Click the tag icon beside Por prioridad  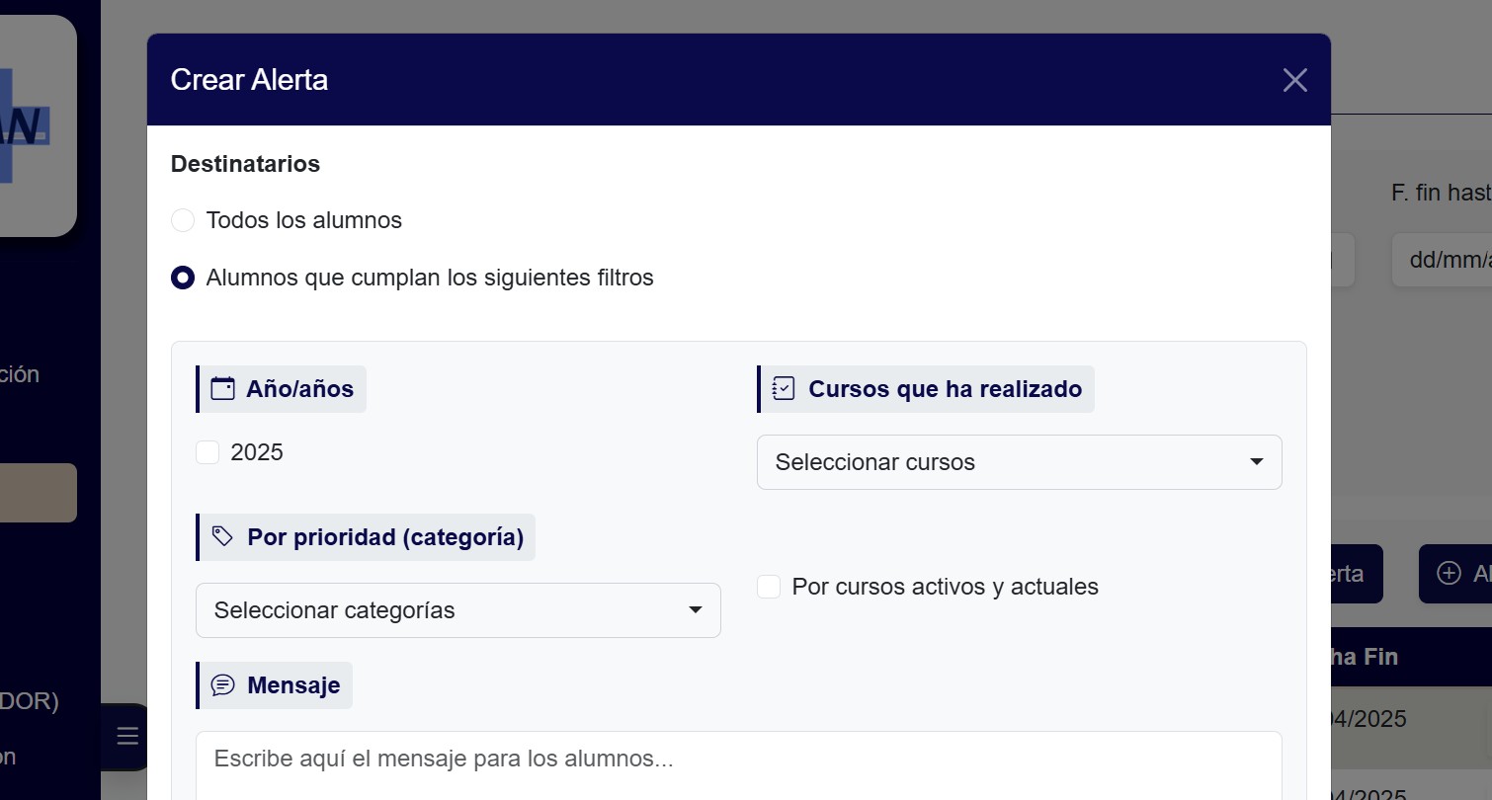(223, 537)
